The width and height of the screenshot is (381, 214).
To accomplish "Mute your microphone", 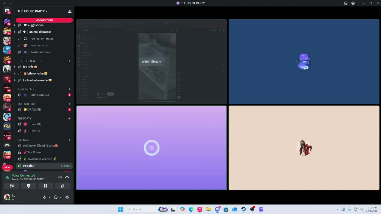I will coord(44,197).
